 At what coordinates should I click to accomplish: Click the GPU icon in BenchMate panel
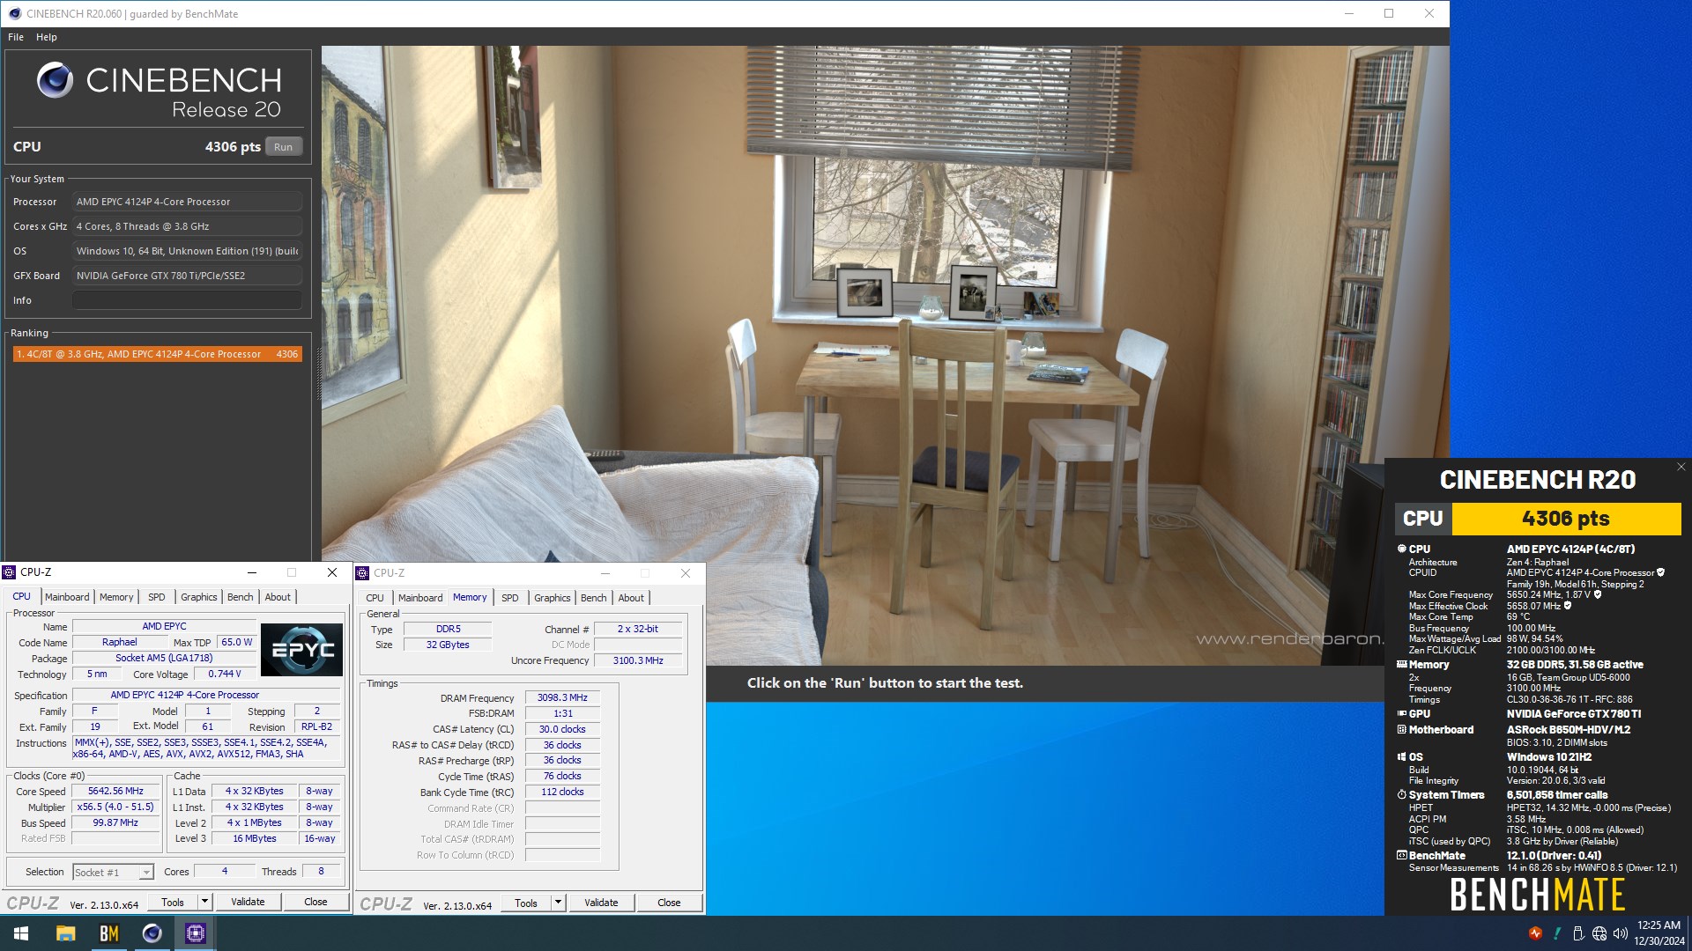coord(1401,714)
